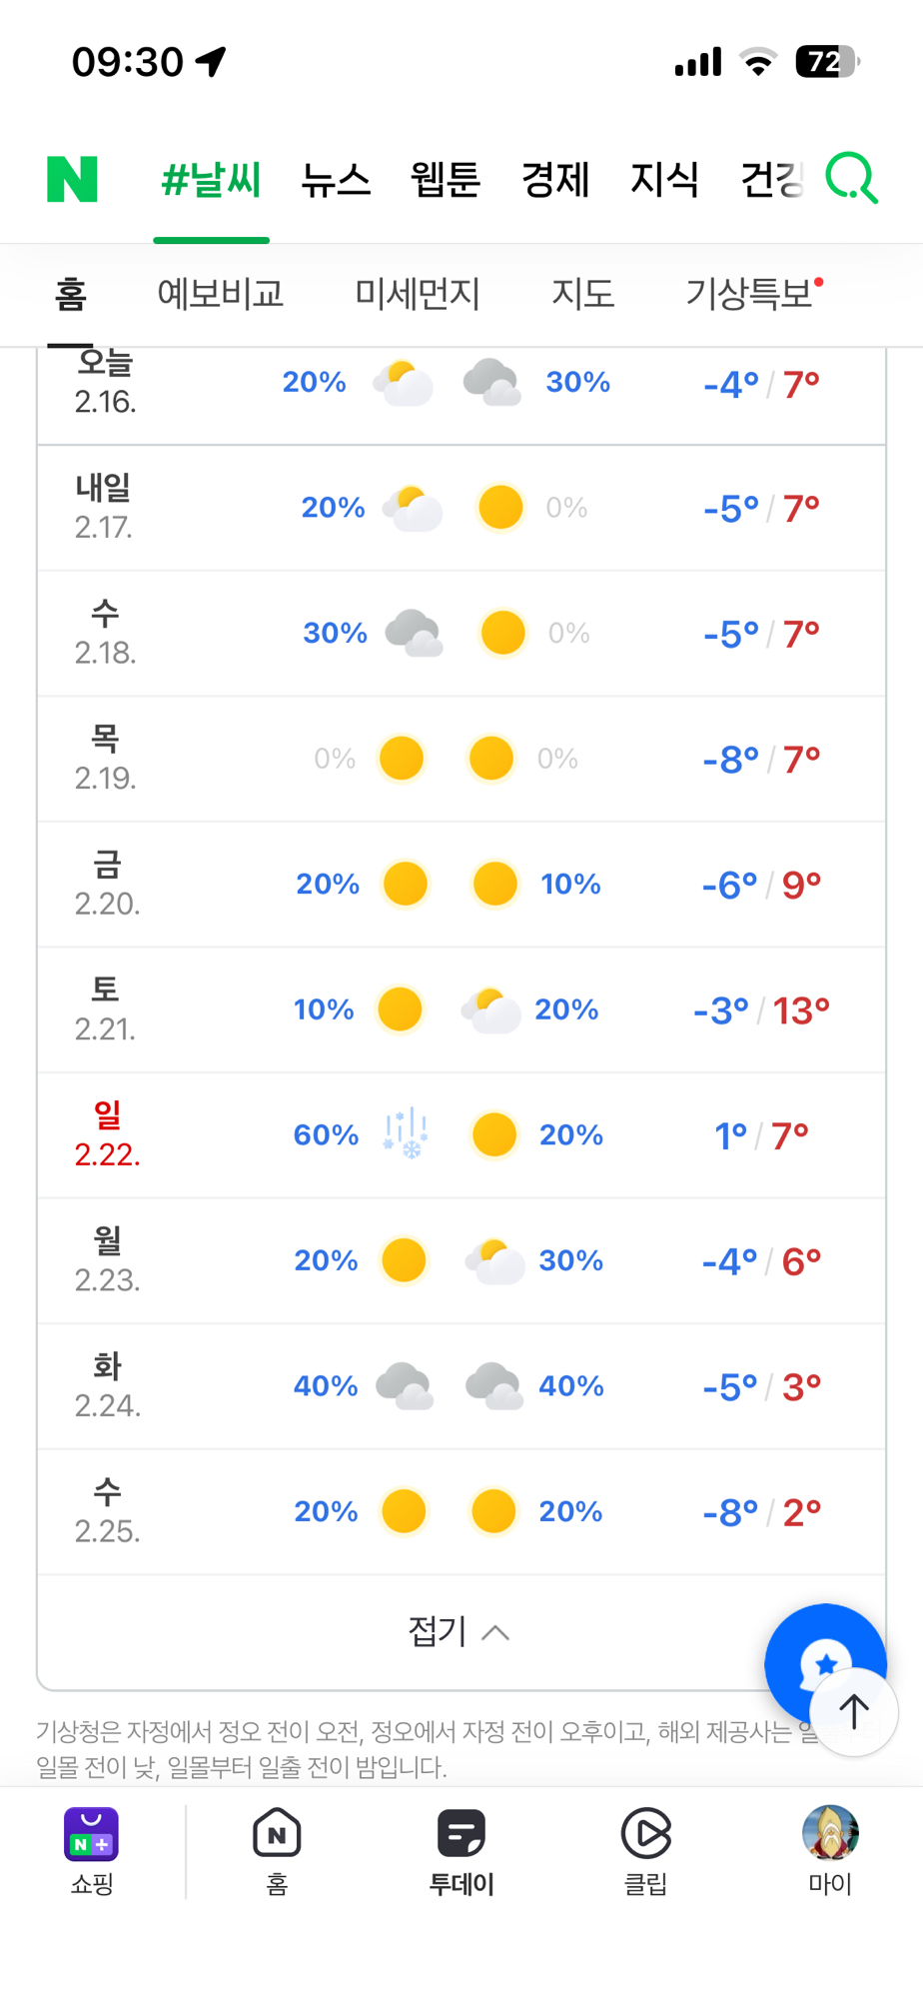Collapse the forecast with 접기
923x1999 pixels.
point(460,1632)
